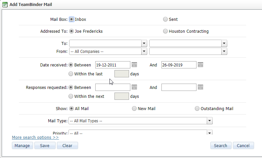Viewport: 262px width, 158px height.
Task: Focus Responses requested end date field
Action: (x=179, y=87)
